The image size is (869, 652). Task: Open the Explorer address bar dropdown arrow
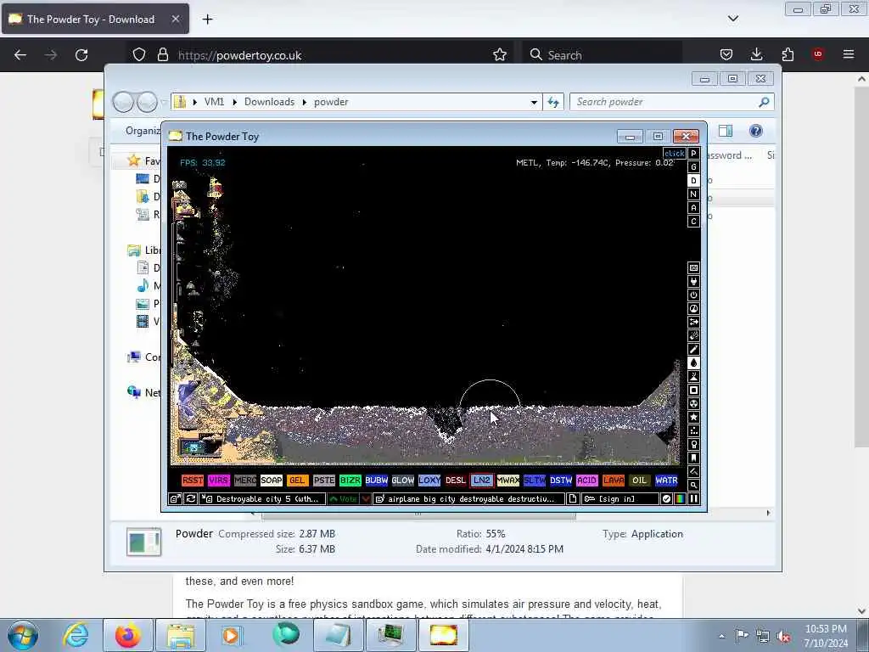click(x=534, y=102)
